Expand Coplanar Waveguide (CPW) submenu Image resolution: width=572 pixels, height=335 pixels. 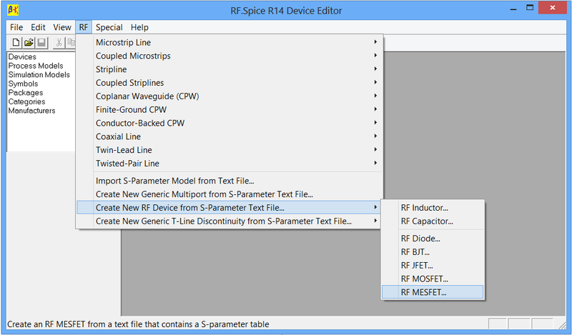pos(230,96)
